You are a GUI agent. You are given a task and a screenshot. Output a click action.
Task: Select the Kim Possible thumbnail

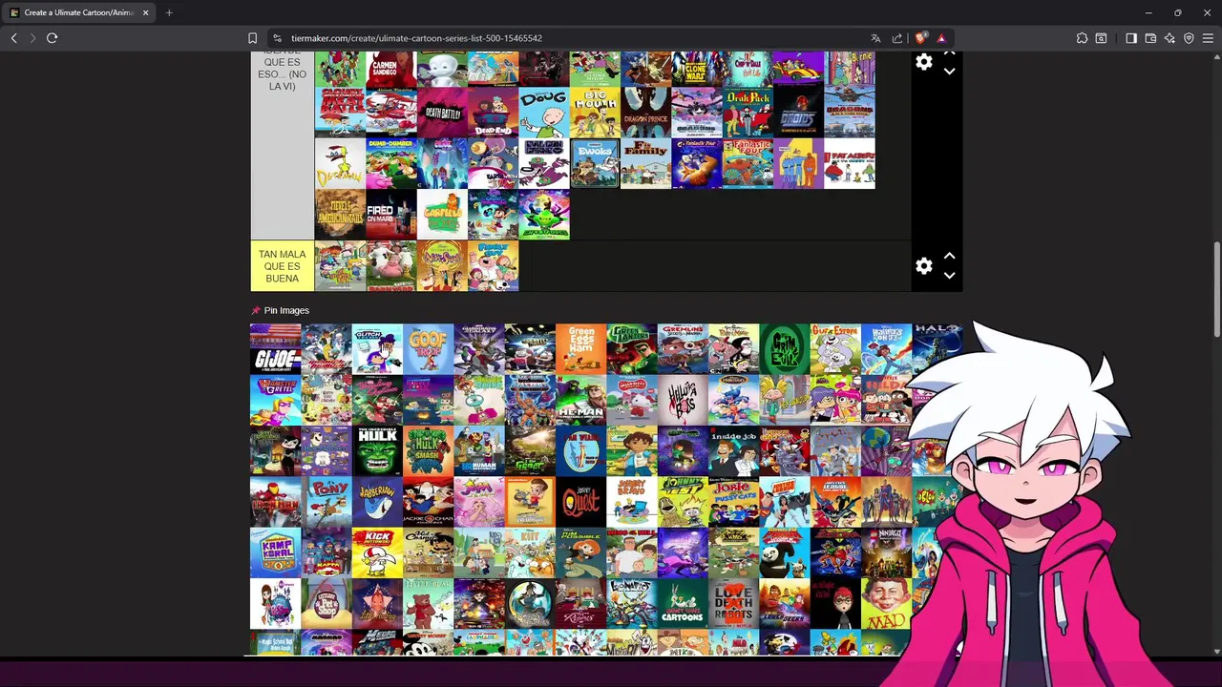coord(580,552)
